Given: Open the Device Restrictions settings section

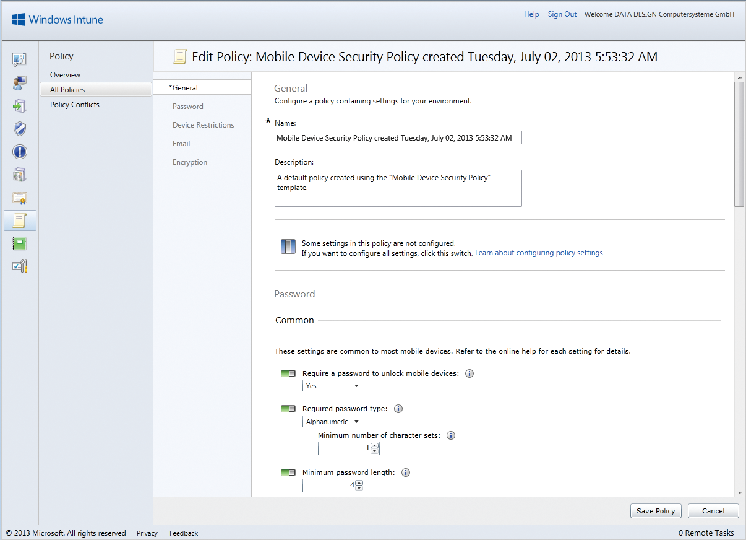Looking at the screenshot, I should (204, 124).
